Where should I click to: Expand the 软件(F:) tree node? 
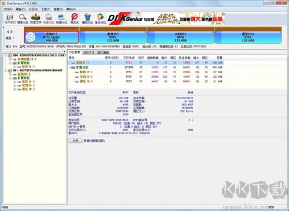(14, 82)
